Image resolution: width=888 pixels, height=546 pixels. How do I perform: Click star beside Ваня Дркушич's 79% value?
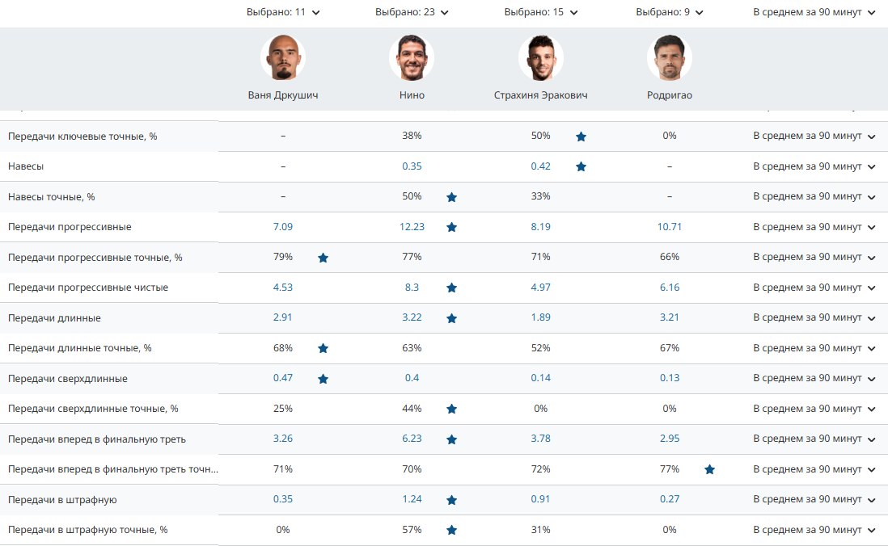coord(323,258)
